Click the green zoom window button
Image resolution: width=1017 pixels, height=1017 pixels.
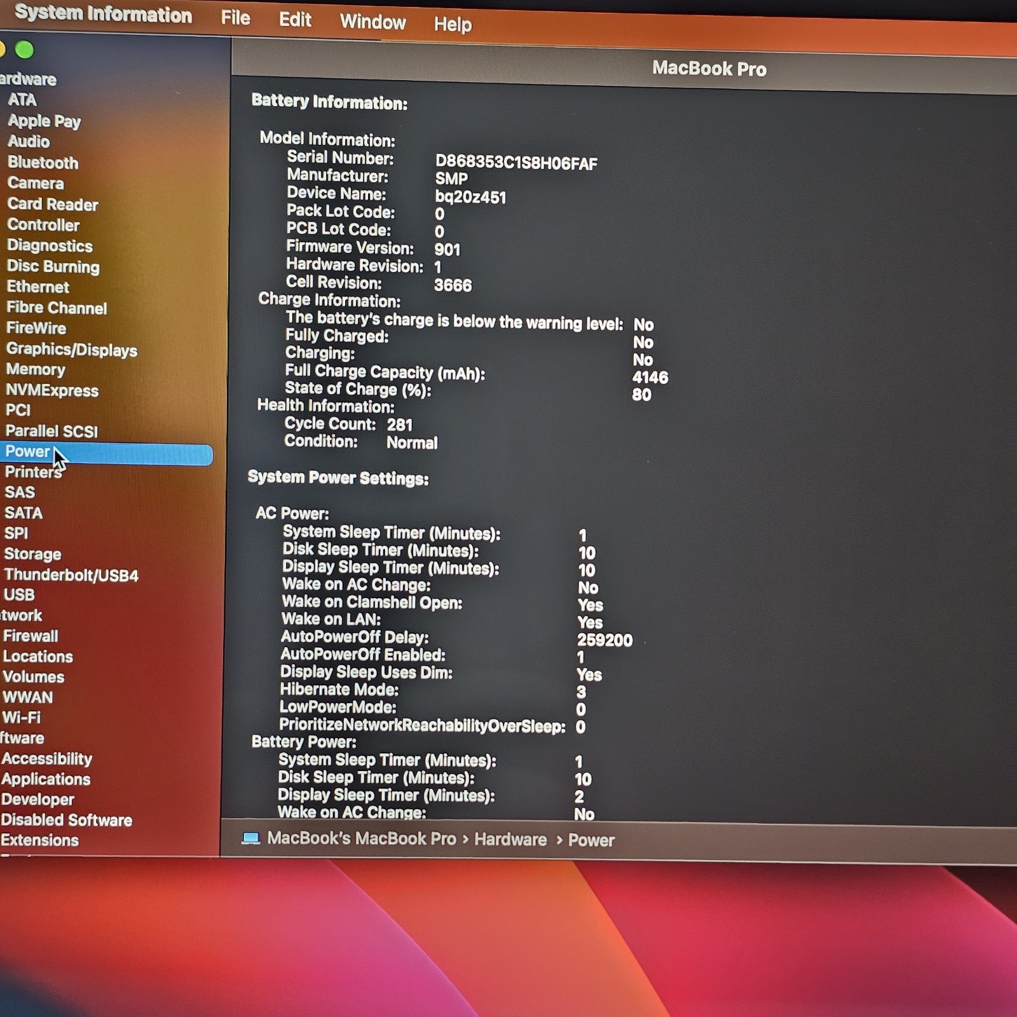24,50
